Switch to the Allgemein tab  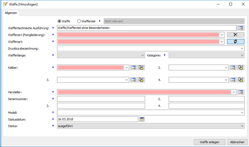(11, 13)
